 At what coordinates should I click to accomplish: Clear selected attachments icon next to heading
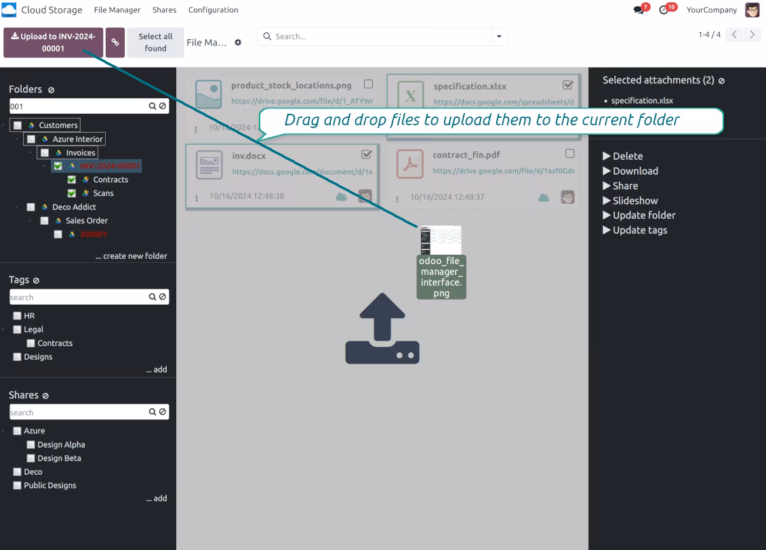[721, 81]
